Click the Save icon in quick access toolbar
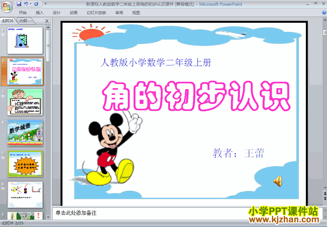 [19, 4]
